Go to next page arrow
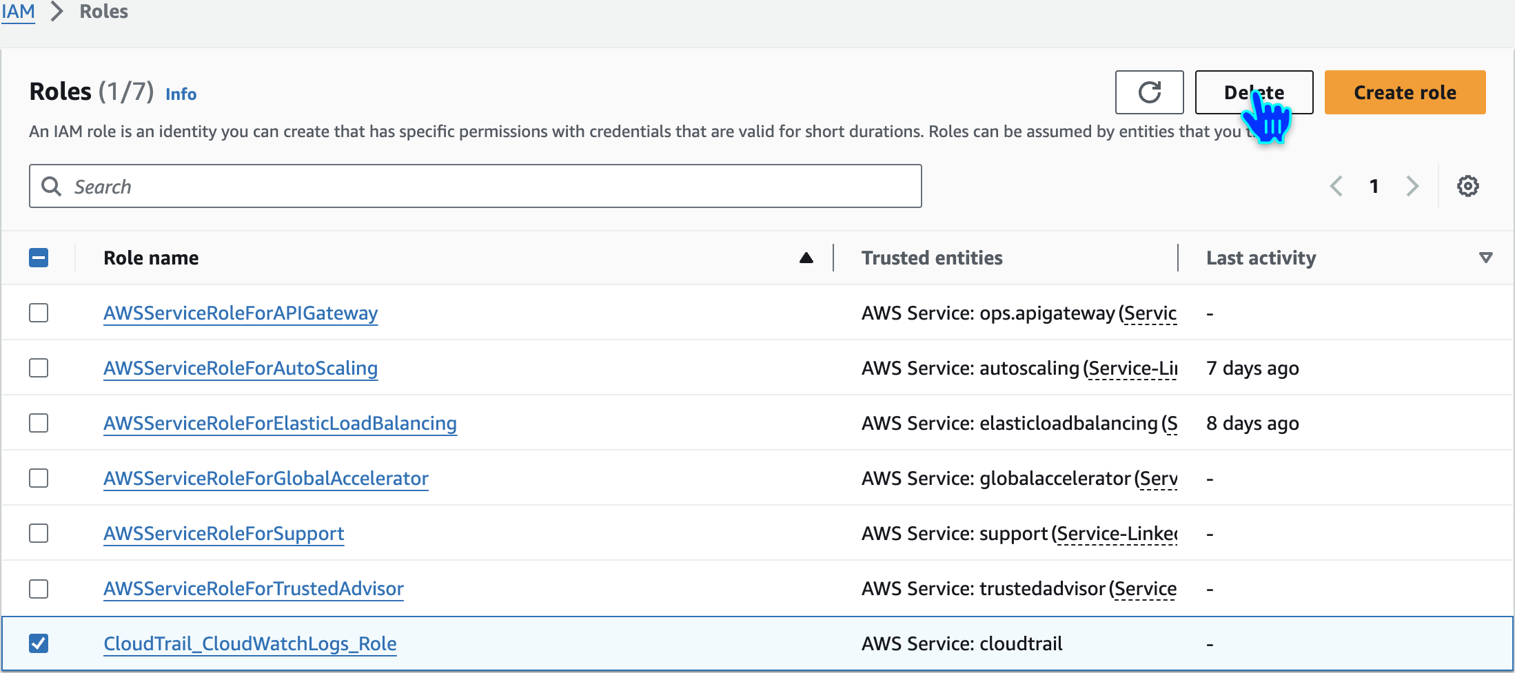The width and height of the screenshot is (1515, 673). (x=1412, y=186)
